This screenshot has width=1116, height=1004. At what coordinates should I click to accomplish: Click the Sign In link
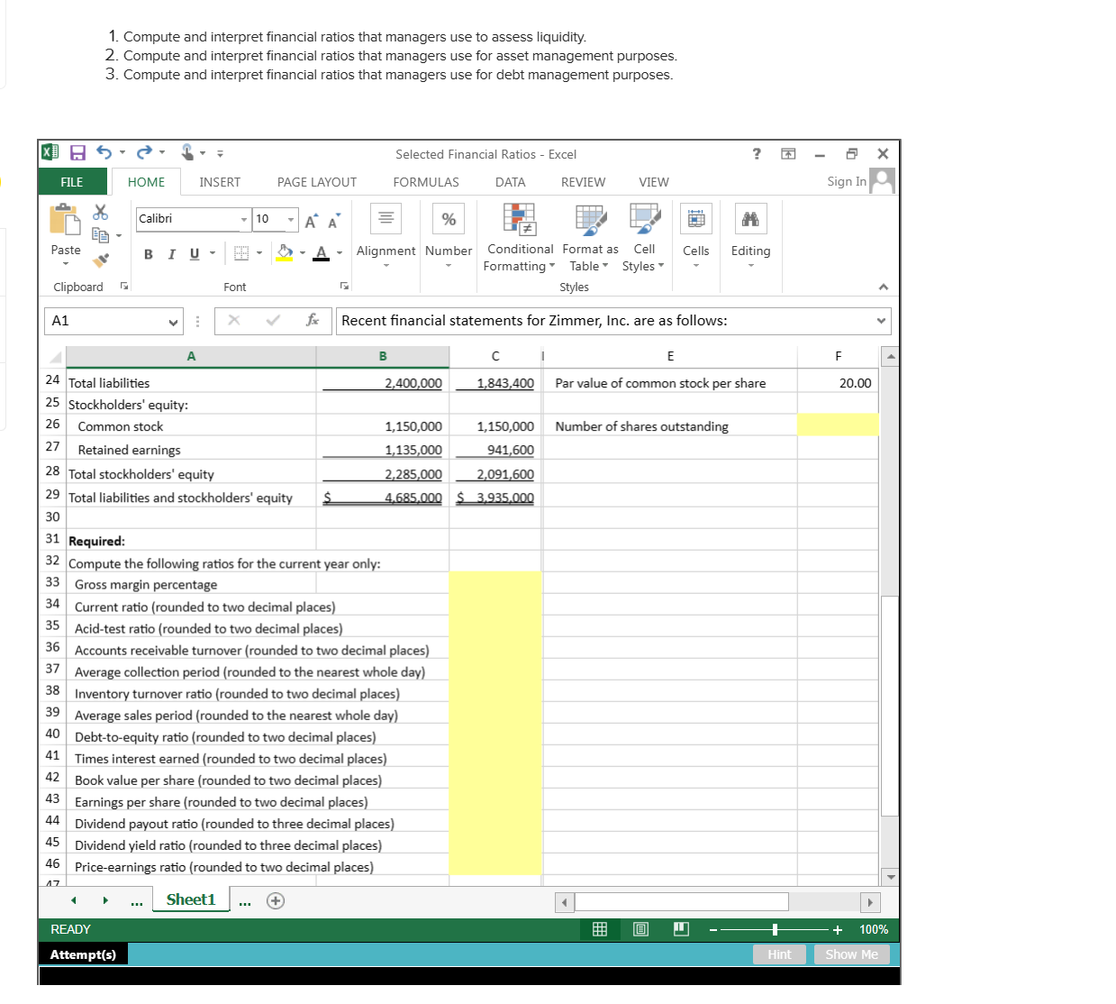pos(846,181)
